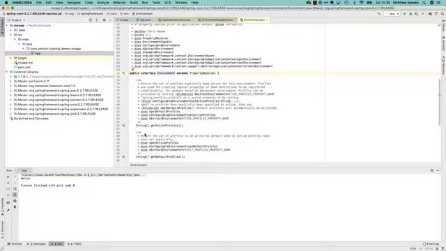The height and width of the screenshot is (251, 446).
Task: Click gutter icon beside Environment interface declaration
Action: tap(123, 73)
